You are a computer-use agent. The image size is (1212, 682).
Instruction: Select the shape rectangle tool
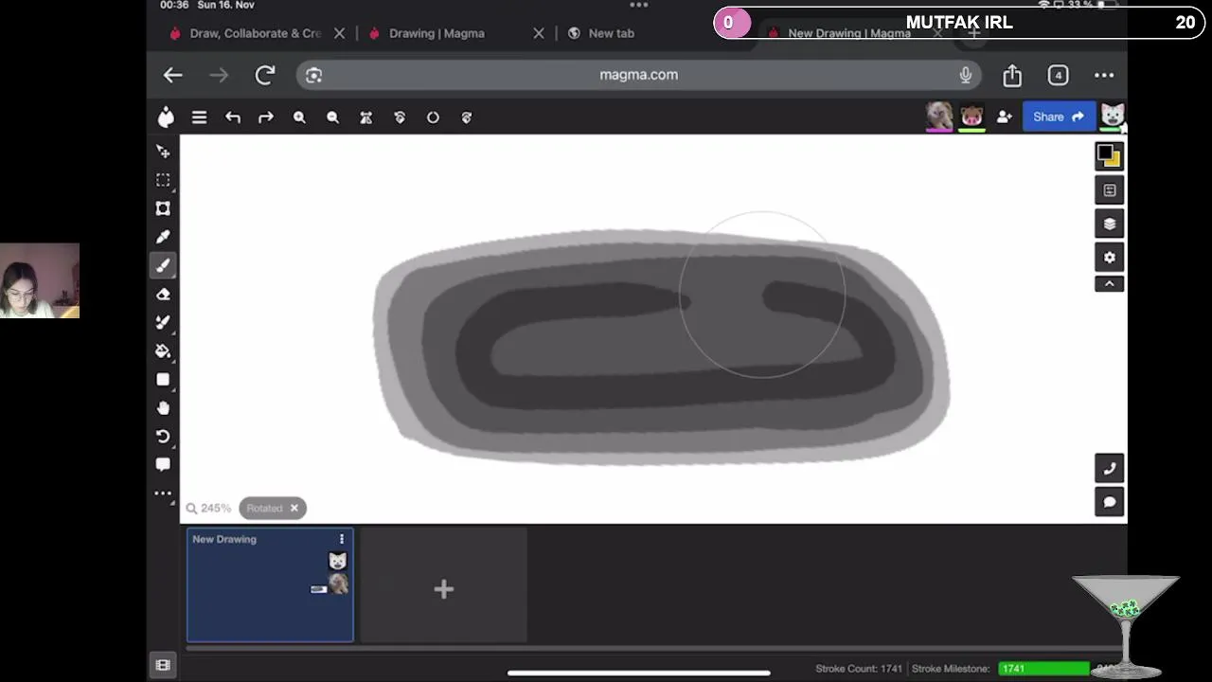coord(163,379)
